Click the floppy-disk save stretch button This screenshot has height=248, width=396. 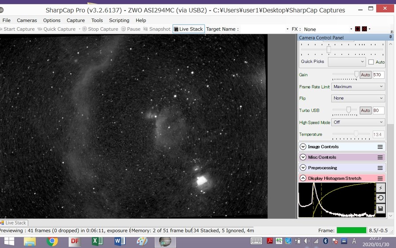click(381, 208)
